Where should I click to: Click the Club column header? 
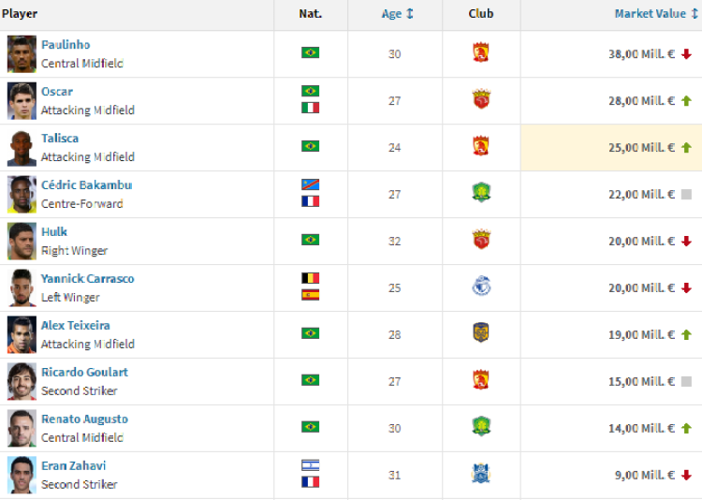click(481, 14)
